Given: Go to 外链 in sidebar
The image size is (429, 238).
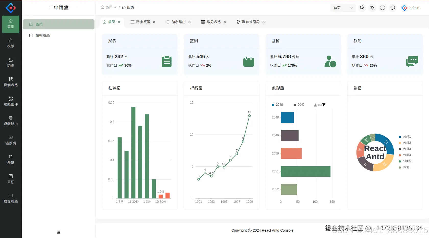Looking at the screenshot, I should (11, 160).
